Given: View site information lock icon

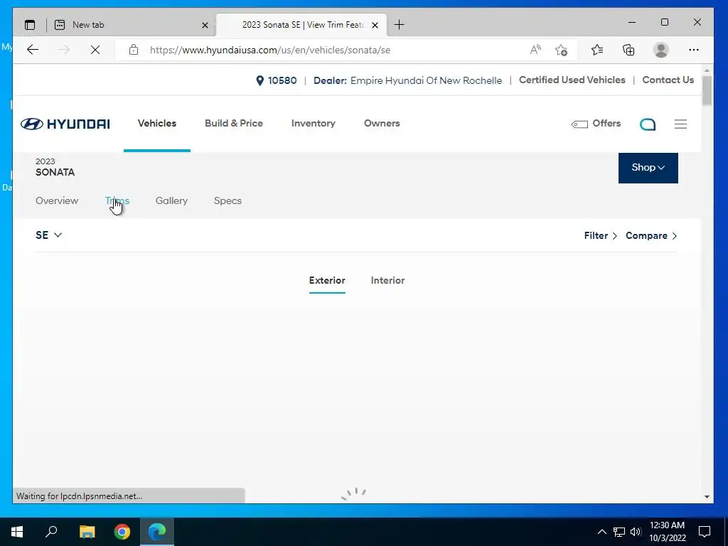Looking at the screenshot, I should click(134, 50).
